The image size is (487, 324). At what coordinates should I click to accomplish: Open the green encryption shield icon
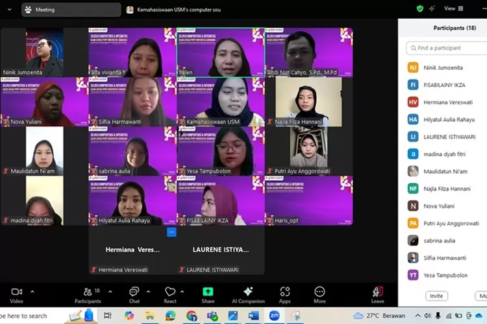[420, 8]
